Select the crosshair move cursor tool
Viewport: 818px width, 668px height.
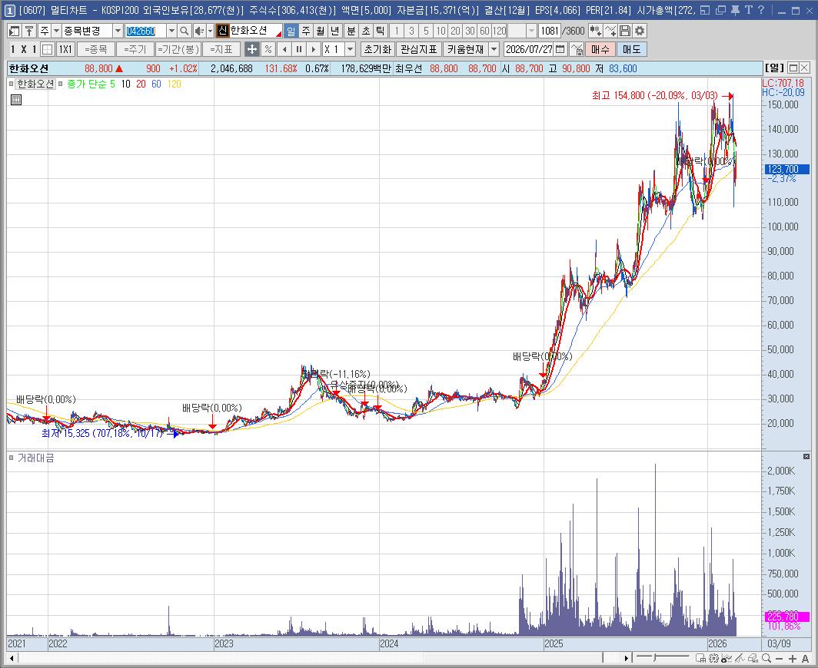pyautogui.click(x=251, y=49)
